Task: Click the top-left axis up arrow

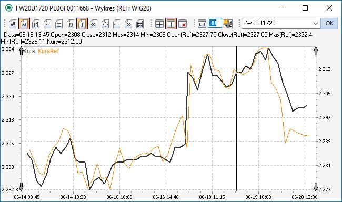Action: (21, 51)
